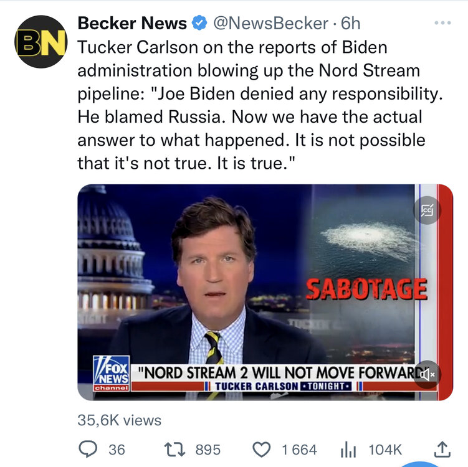Open the @NewsBecker handle link

coord(270,24)
